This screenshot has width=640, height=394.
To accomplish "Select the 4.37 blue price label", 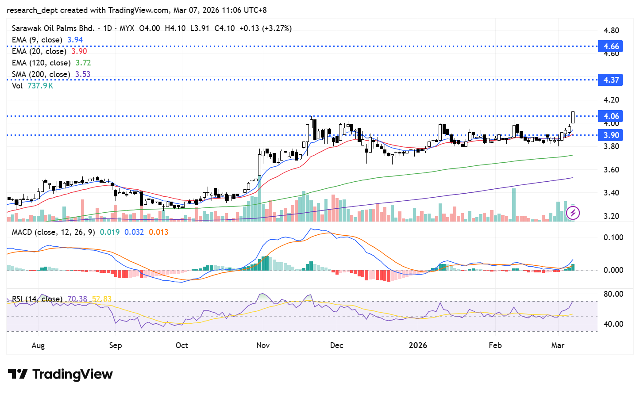I will (x=610, y=80).
